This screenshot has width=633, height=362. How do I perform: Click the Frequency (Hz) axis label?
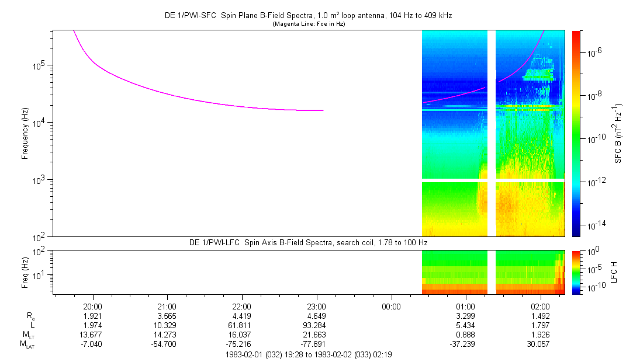[25, 134]
